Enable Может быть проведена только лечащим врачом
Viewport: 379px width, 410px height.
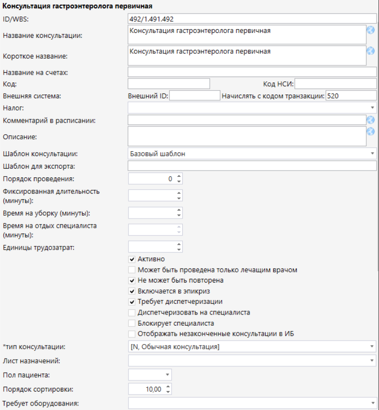[132, 270]
